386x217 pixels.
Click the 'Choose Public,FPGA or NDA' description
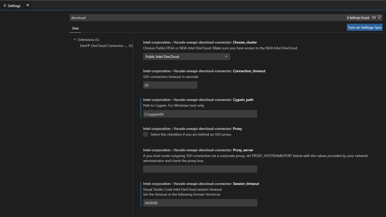coord(220,48)
